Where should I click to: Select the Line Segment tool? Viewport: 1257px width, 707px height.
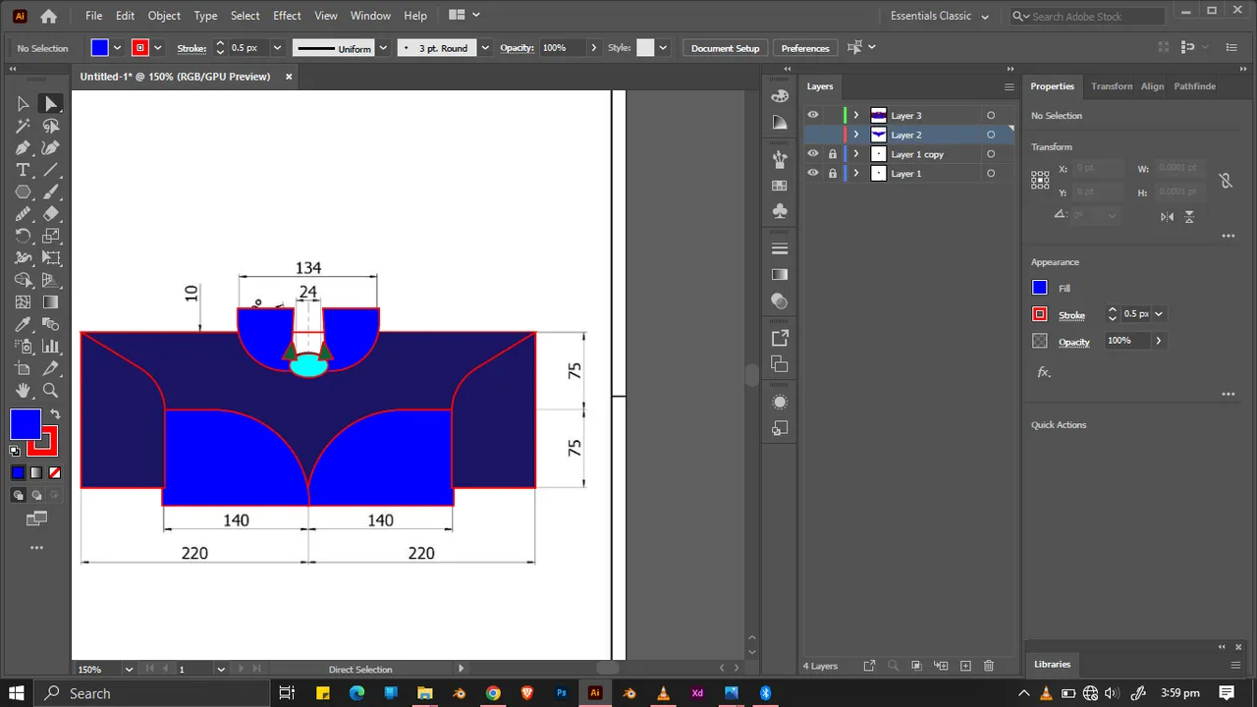pyautogui.click(x=51, y=170)
